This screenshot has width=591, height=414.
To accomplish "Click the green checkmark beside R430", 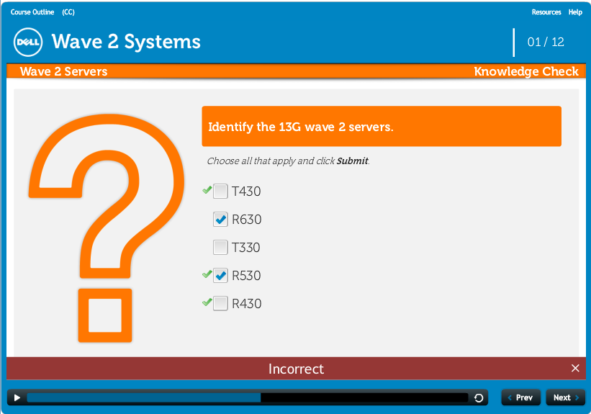I will click(207, 302).
